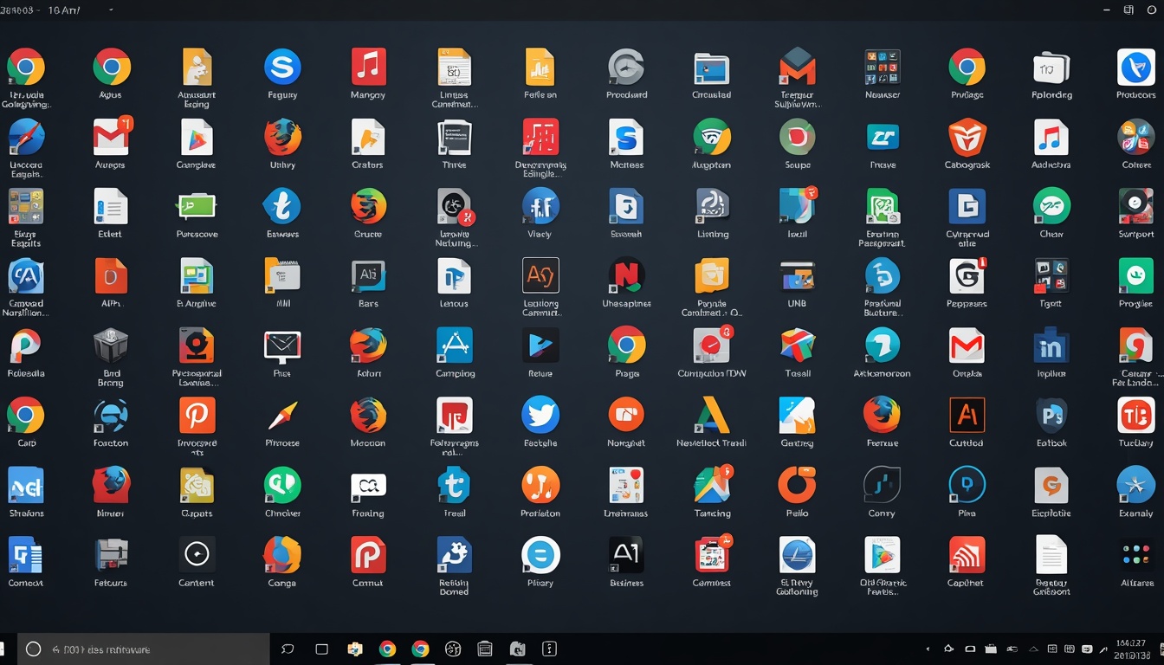Open the white icon labeled Fplording
The height and width of the screenshot is (665, 1164).
pos(1051,68)
